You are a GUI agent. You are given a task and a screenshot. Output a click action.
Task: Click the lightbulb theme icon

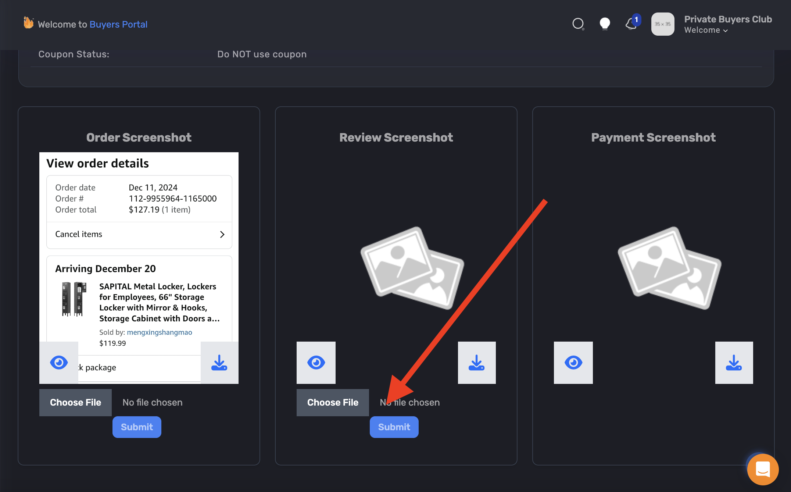605,24
